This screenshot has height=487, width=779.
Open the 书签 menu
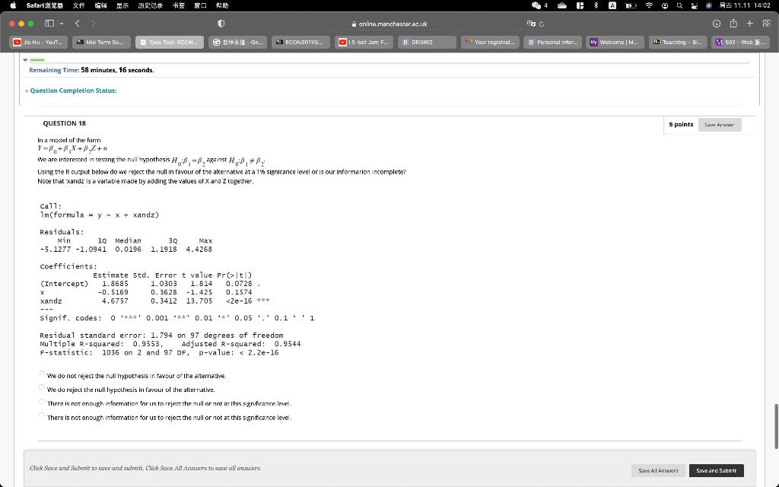tap(178, 5)
